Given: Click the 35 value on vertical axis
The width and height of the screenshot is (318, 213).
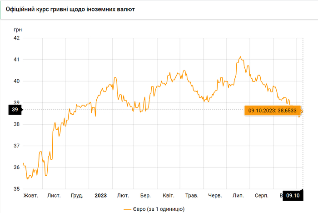Looking at the screenshot, I should coord(16,189).
